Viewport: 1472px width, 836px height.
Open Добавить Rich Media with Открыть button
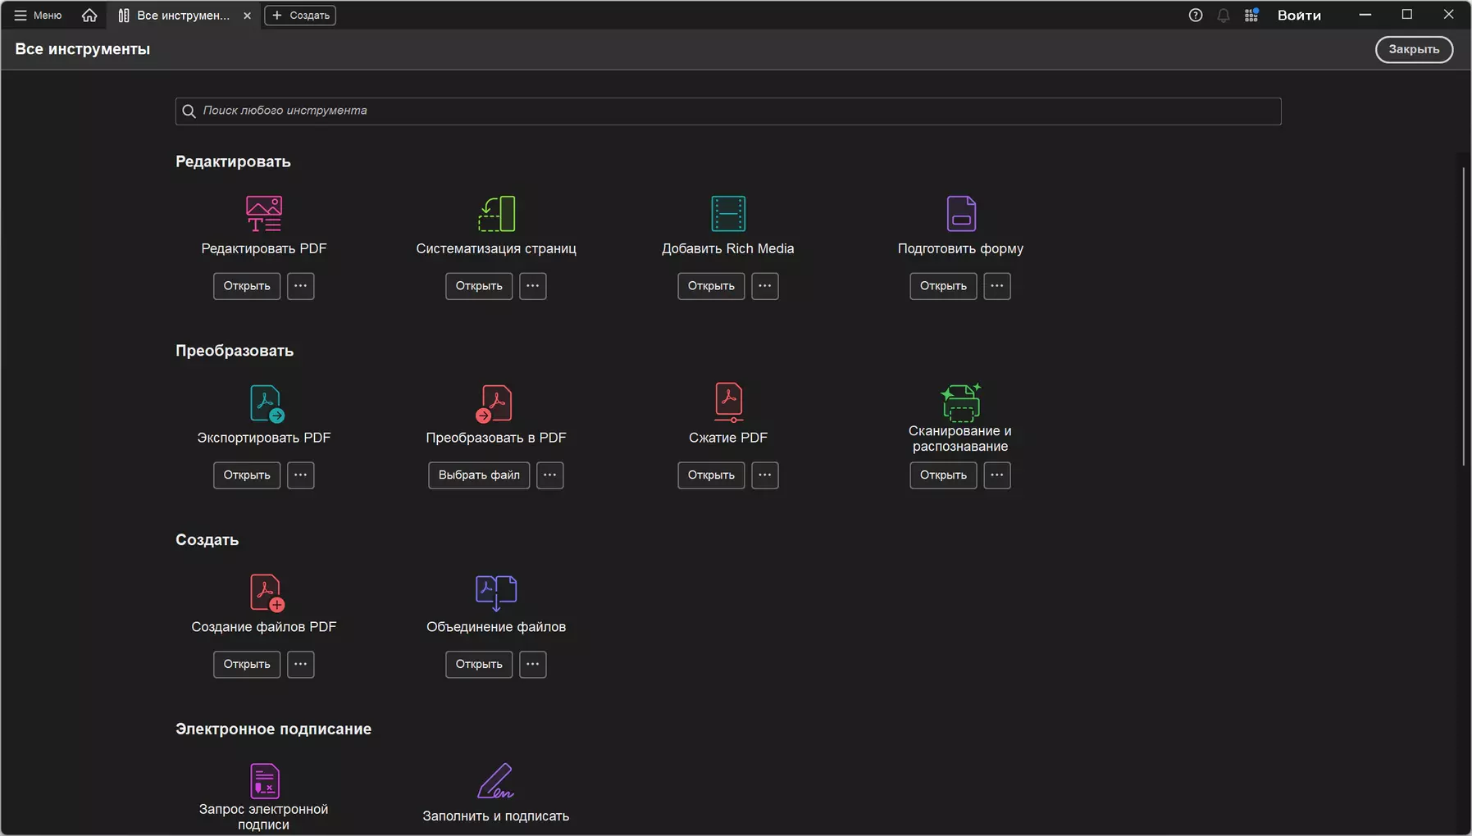point(711,286)
